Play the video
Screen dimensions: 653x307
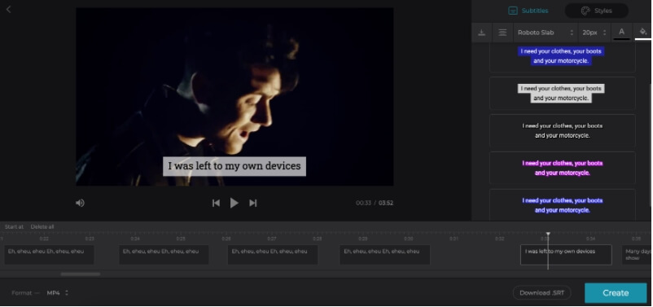tap(234, 203)
